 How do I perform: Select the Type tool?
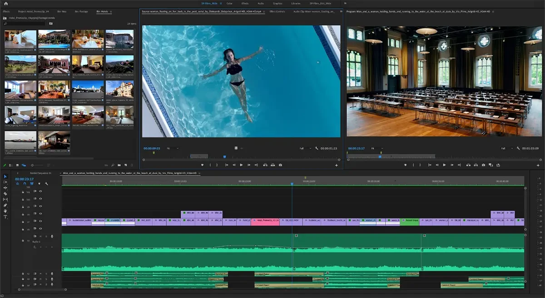[x=5, y=217]
